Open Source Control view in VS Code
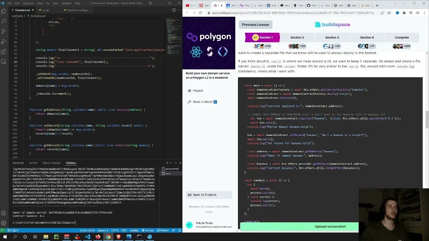The height and width of the screenshot is (241, 429). [x=4, y=31]
